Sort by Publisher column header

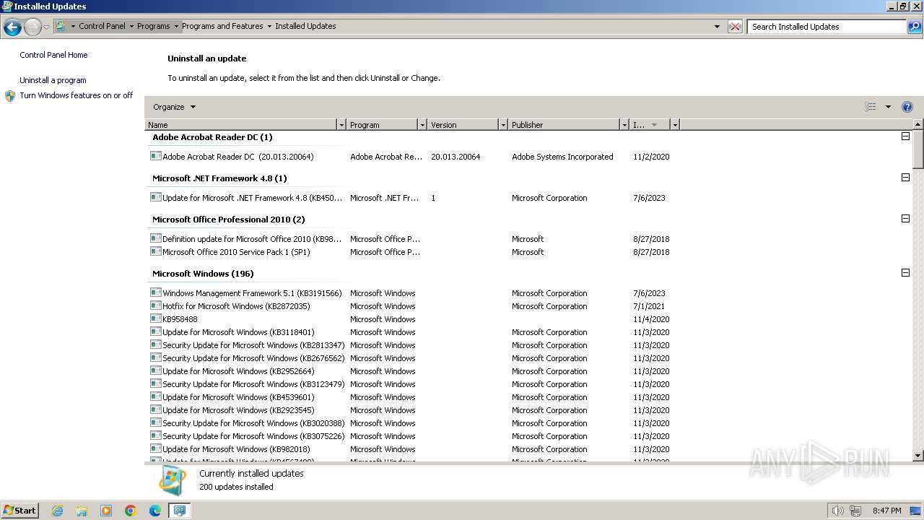coord(564,125)
